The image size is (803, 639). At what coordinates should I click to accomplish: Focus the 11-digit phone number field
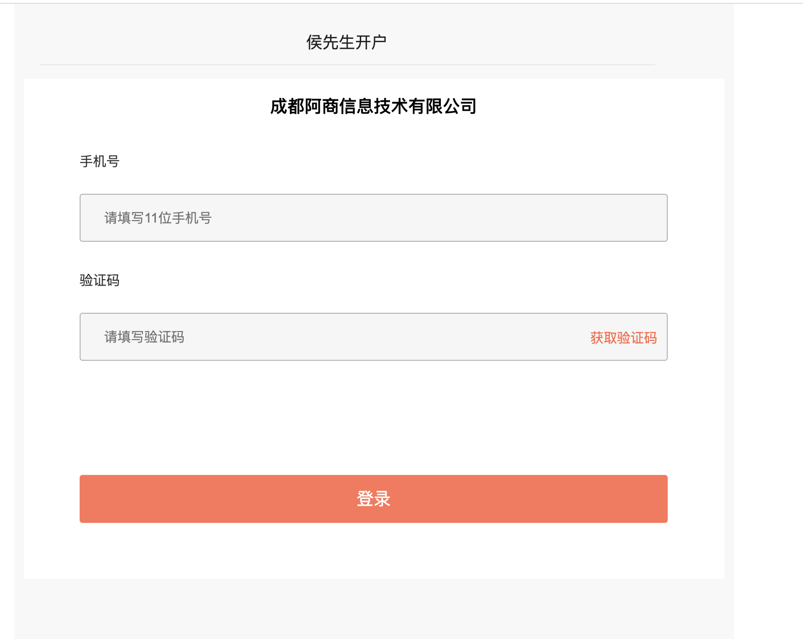(x=373, y=218)
